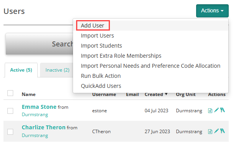The width and height of the screenshot is (233, 144).
Task: Edit Emma Stone with the pencil icon
Action: coord(216,110)
